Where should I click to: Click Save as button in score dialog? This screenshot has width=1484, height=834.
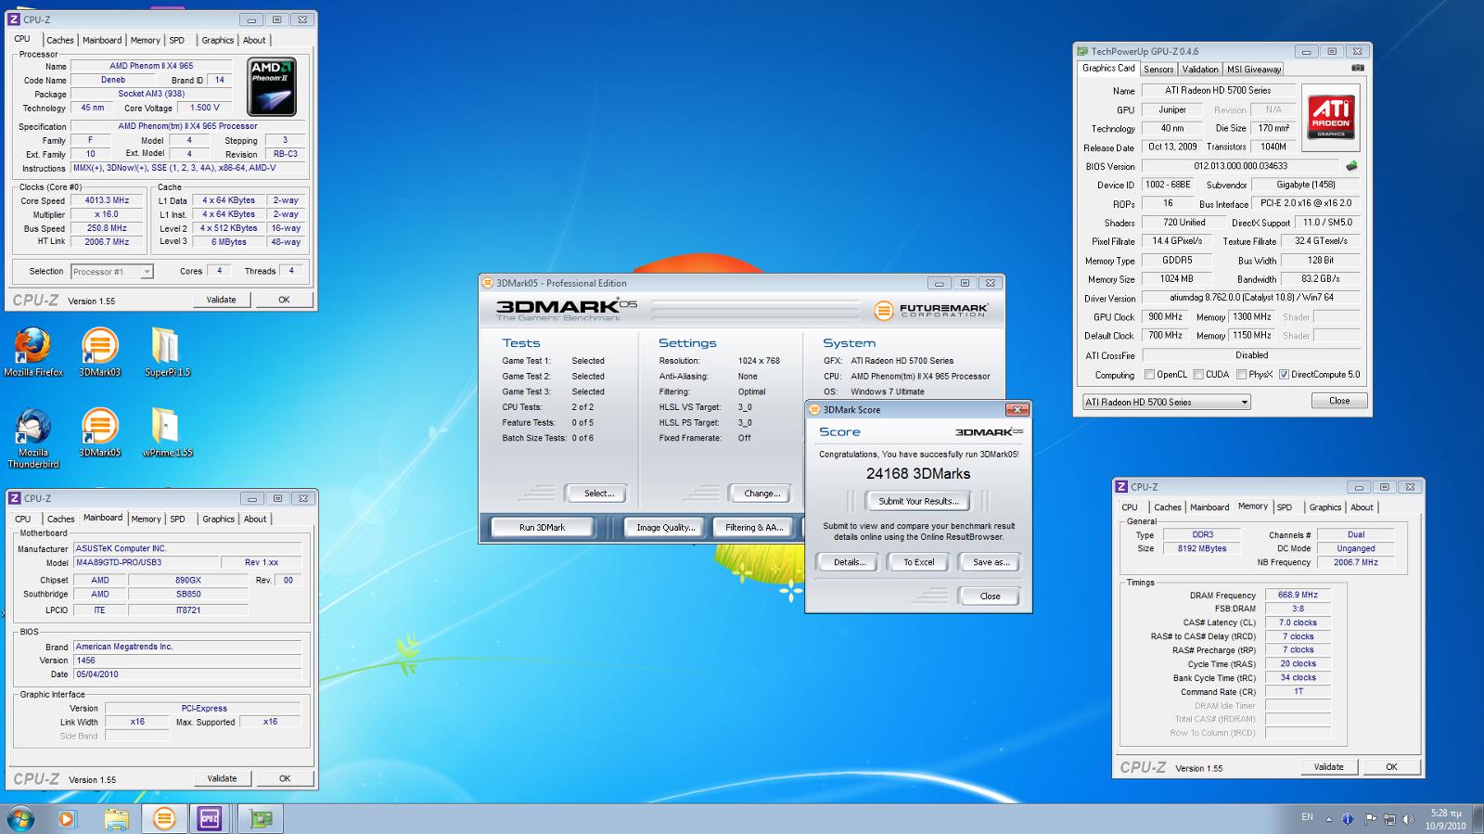click(991, 562)
